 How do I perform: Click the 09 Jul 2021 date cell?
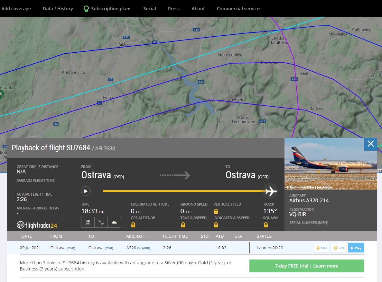click(30, 248)
